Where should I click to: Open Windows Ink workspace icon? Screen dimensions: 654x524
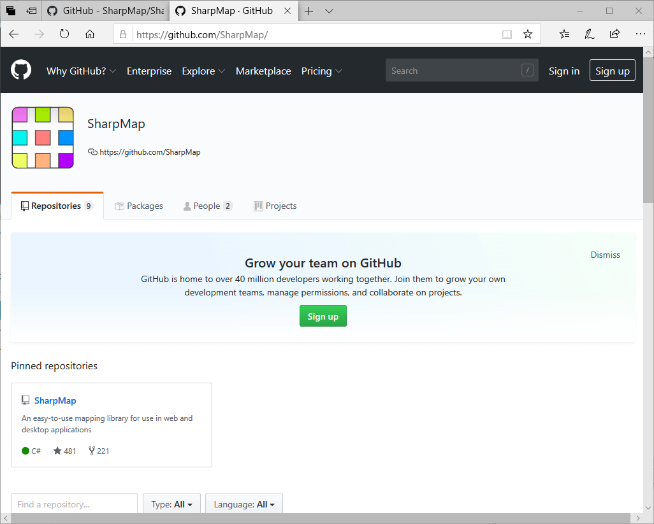pyautogui.click(x=589, y=34)
